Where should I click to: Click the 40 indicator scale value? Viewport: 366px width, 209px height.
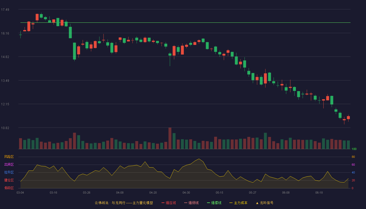click(353, 173)
